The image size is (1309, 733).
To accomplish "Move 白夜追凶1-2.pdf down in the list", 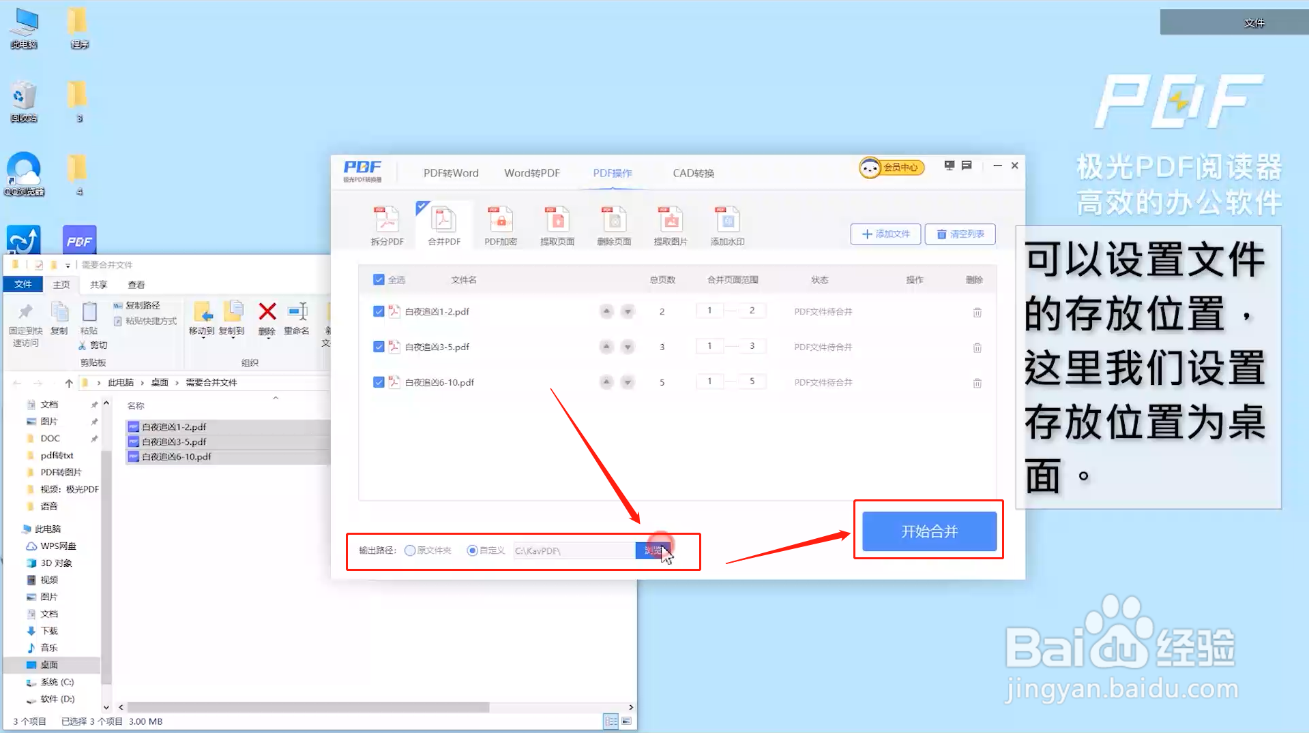I will (x=628, y=311).
